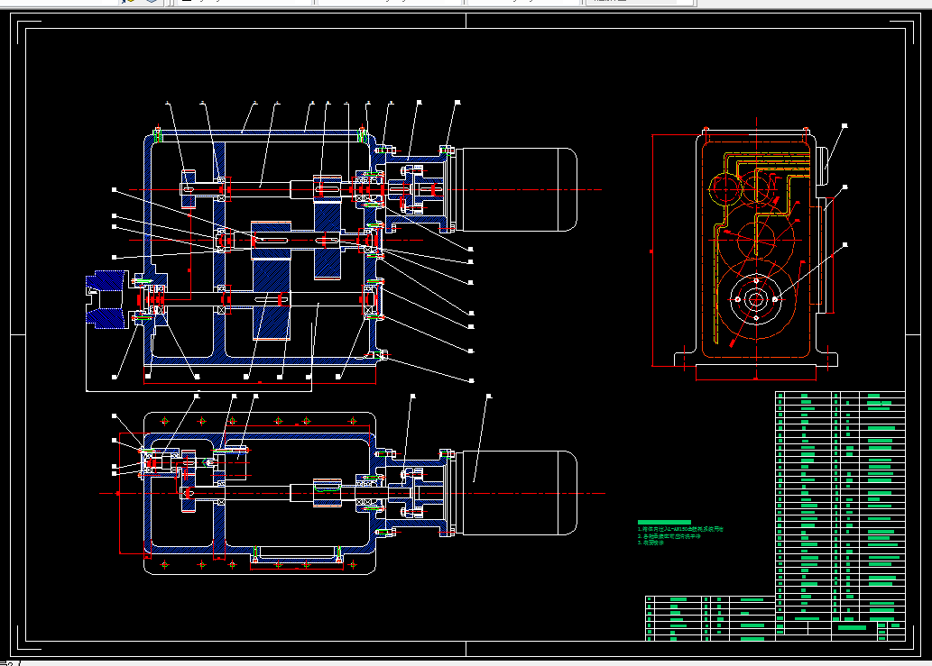Select the round output flange with four bolt holes
This screenshot has width=932, height=666.
coord(756,300)
